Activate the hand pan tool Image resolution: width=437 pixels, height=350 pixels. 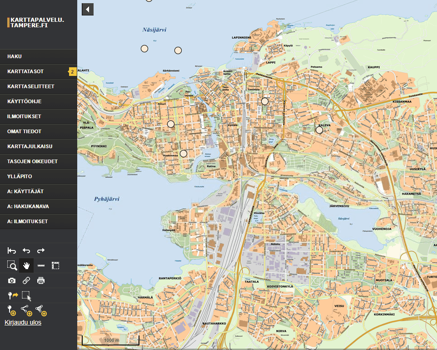(26, 265)
